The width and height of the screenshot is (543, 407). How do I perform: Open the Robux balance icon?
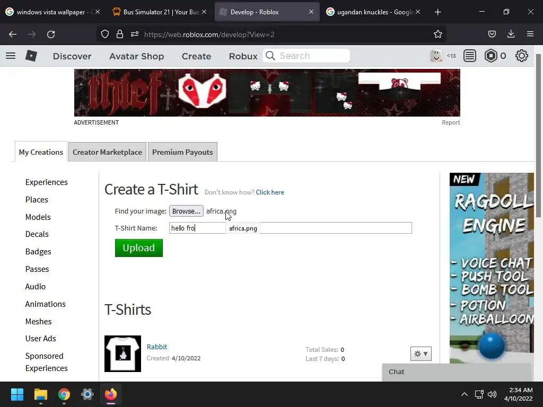491,56
